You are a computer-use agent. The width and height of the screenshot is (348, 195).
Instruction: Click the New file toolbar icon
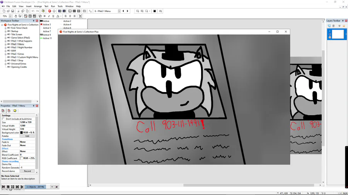4,11
